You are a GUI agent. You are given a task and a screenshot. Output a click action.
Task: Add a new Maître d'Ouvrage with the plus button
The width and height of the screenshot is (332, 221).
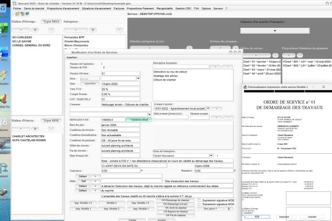pos(21,30)
